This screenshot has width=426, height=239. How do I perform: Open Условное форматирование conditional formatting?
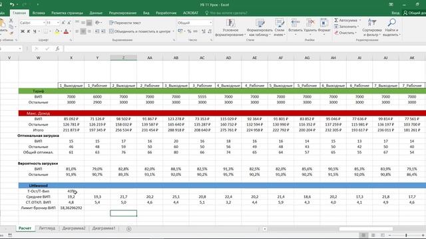pos(230,27)
